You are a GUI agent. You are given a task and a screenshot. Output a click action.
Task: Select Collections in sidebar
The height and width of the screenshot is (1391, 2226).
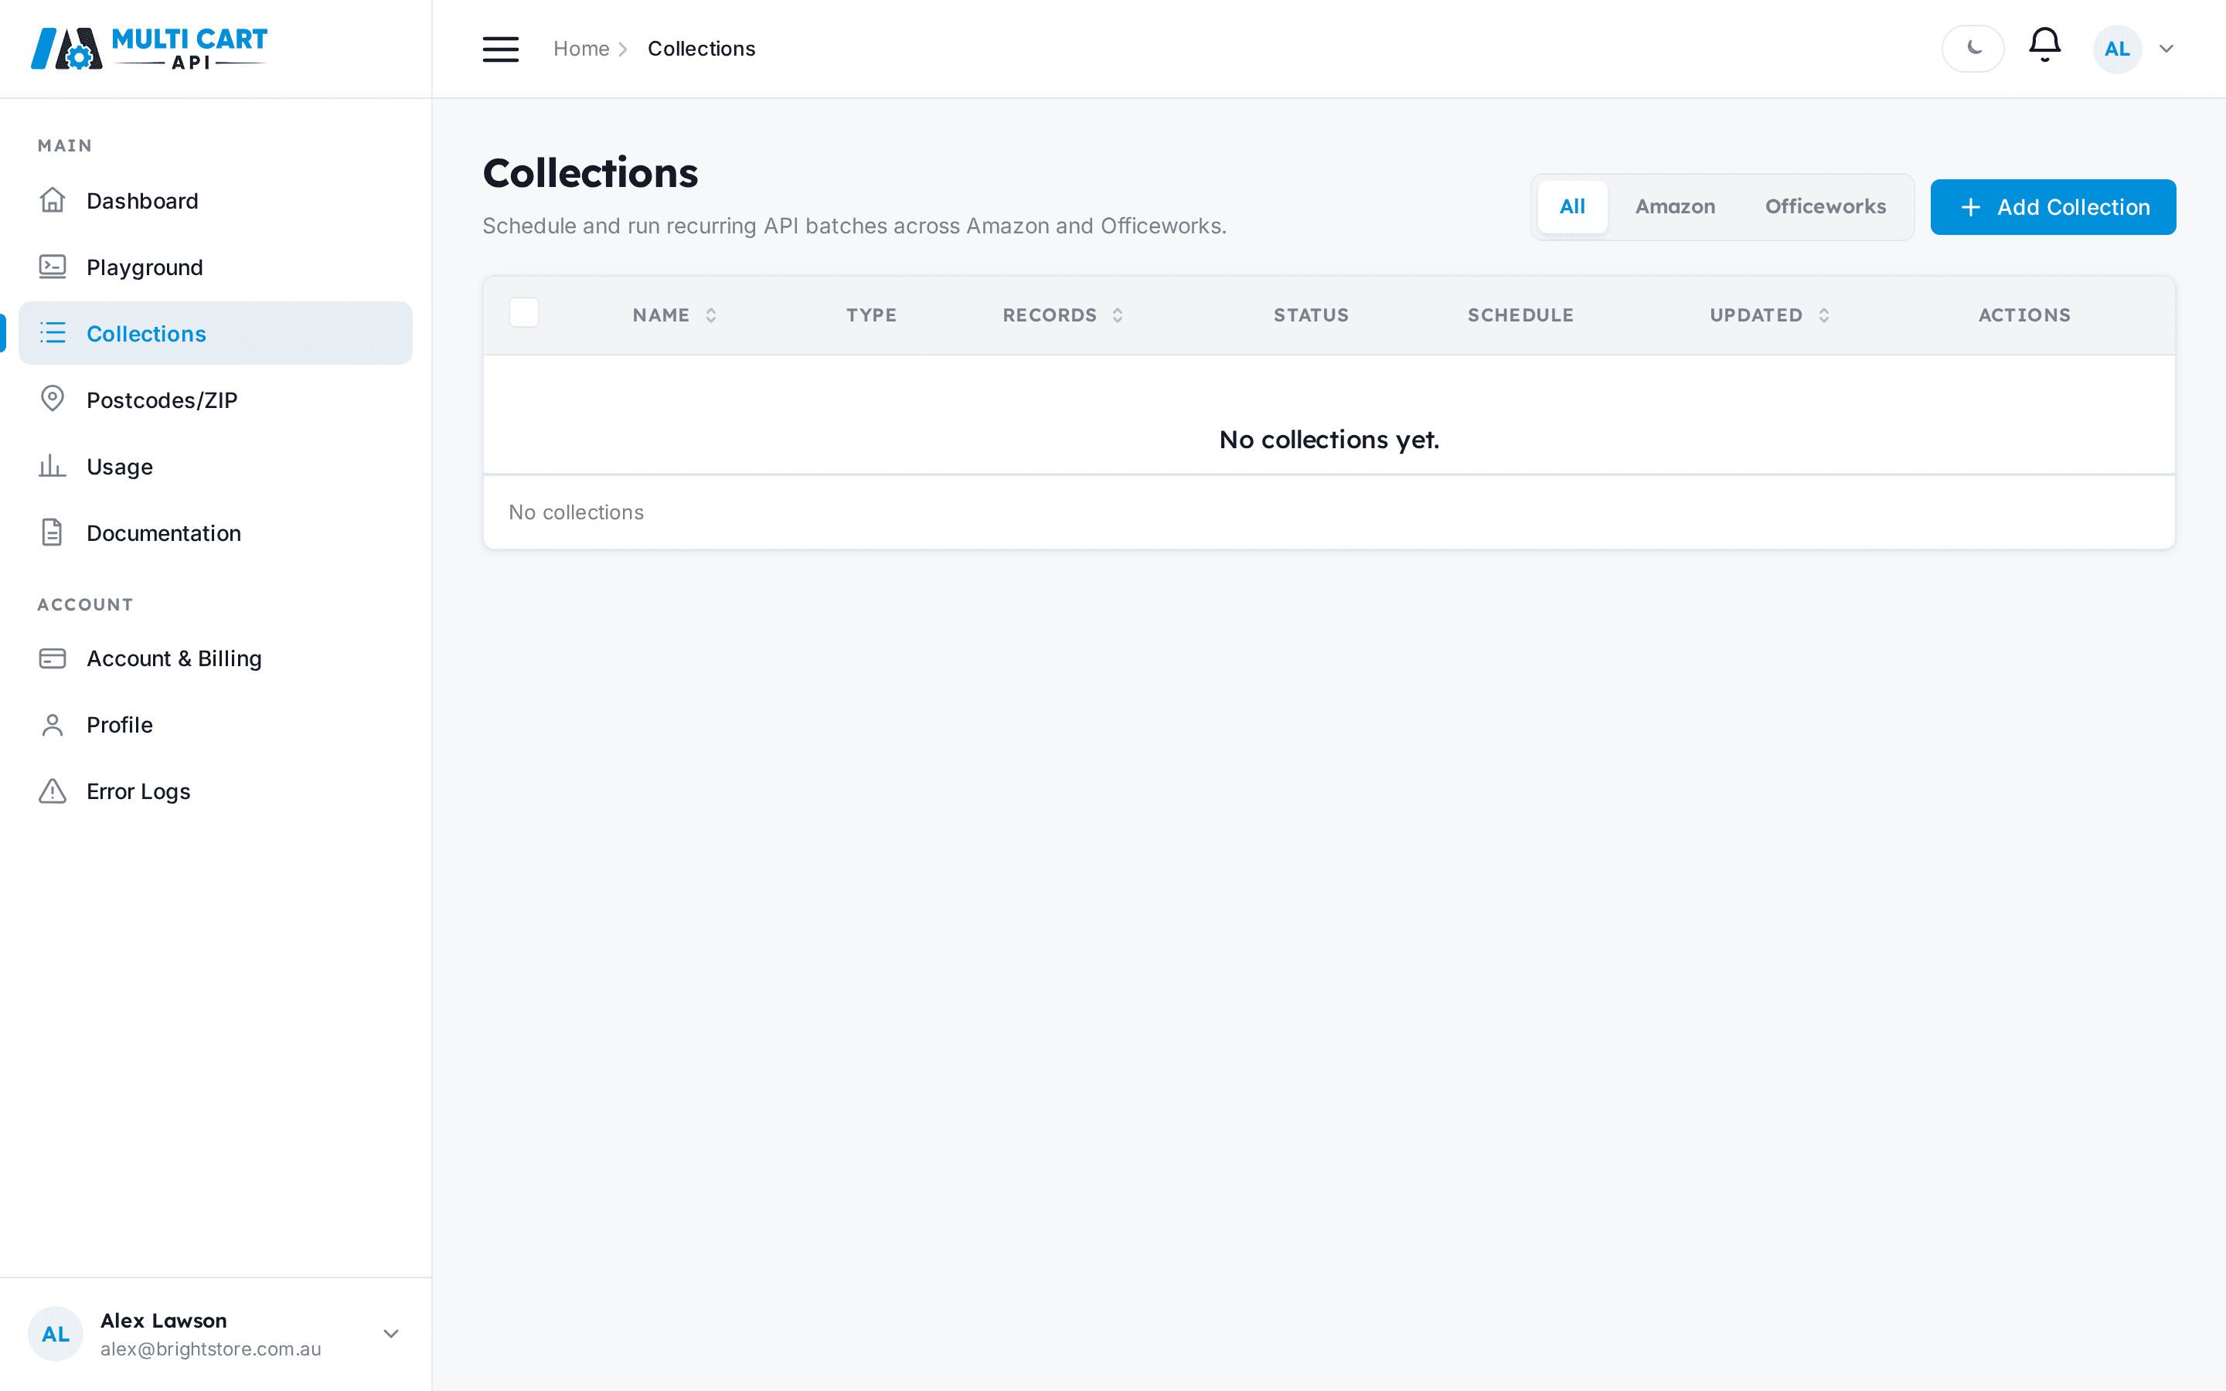coord(215,333)
